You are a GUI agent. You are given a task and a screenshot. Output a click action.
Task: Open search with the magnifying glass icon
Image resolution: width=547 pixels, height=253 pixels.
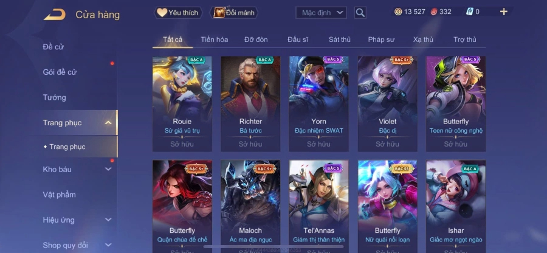(360, 13)
